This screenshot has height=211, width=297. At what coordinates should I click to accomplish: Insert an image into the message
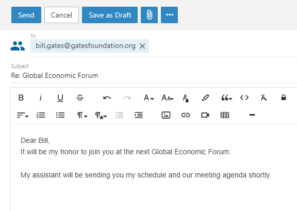click(166, 115)
